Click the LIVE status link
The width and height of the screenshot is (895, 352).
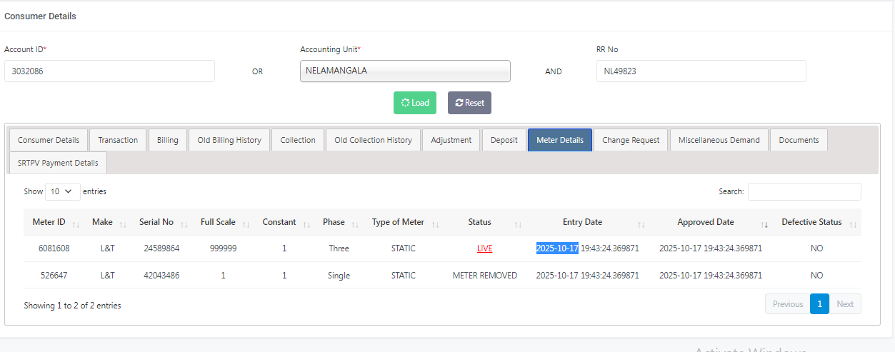coord(485,248)
